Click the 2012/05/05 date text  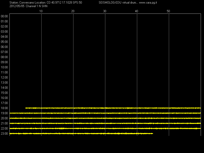[17, 6]
